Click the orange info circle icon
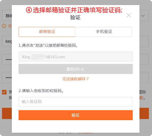 tap(4, 26)
